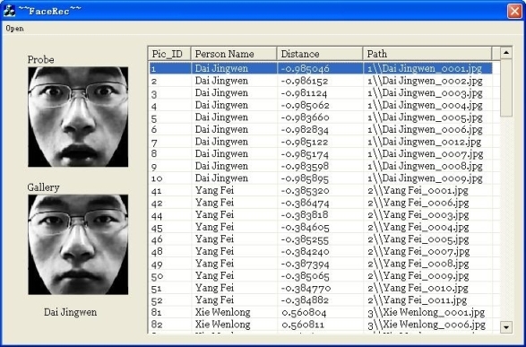526x347 pixels.
Task: Select row with path Dai Jingwen_0008.jpg
Action: pos(321,166)
